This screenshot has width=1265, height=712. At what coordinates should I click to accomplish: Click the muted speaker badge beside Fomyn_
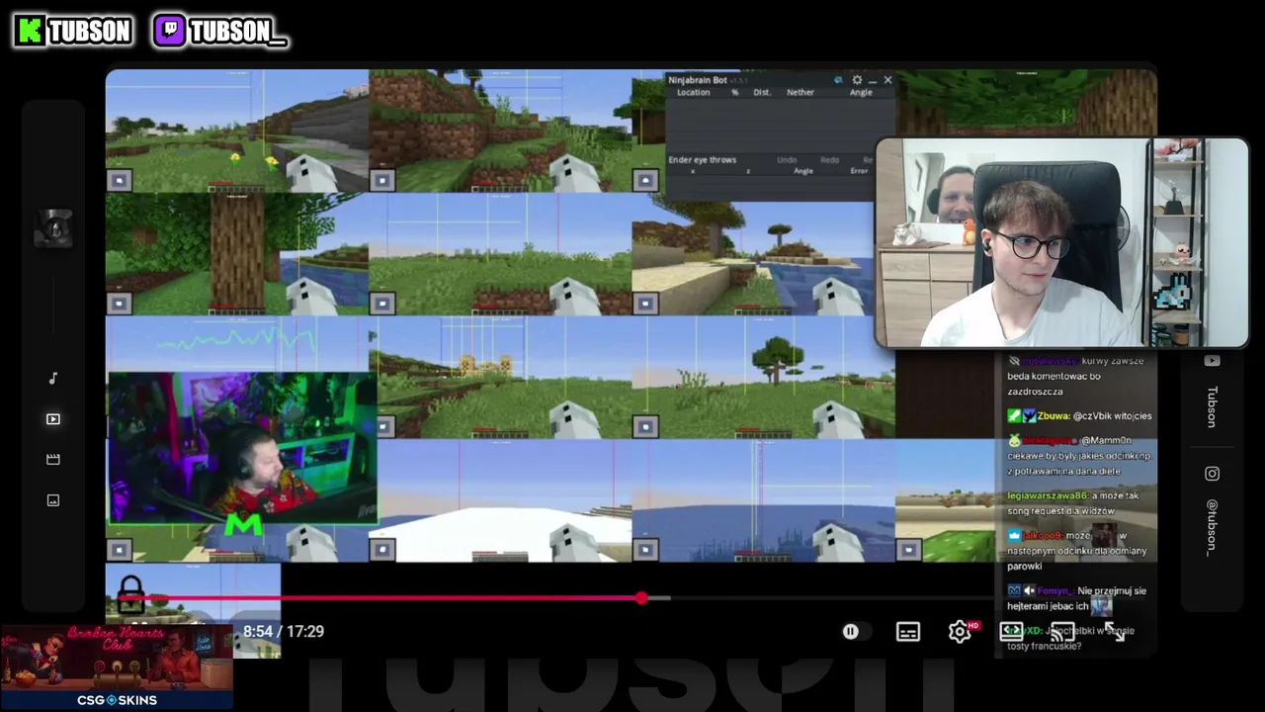tap(1028, 590)
